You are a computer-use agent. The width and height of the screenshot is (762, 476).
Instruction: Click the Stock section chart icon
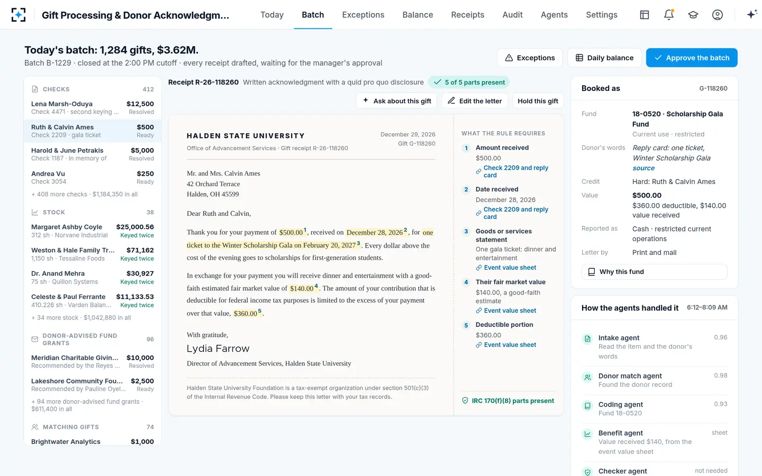pos(35,212)
